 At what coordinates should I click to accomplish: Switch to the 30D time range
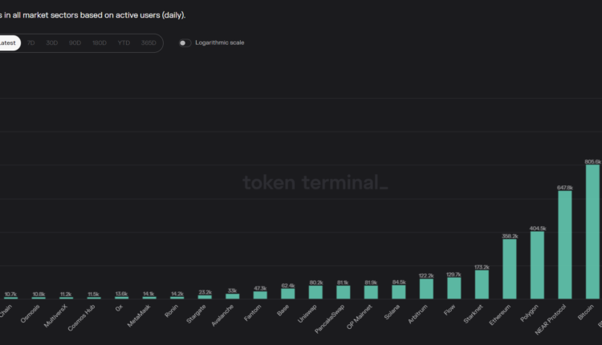pos(52,43)
